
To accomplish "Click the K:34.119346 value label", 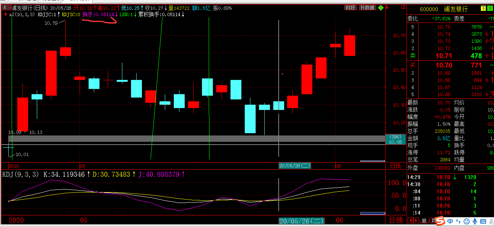I will point(64,174).
